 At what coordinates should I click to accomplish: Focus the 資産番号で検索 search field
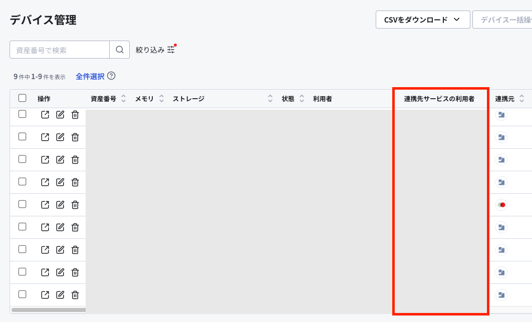[x=60, y=50]
